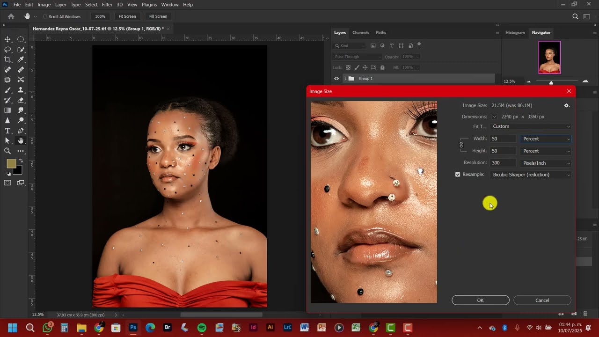Click the Resolution input field

503,163
